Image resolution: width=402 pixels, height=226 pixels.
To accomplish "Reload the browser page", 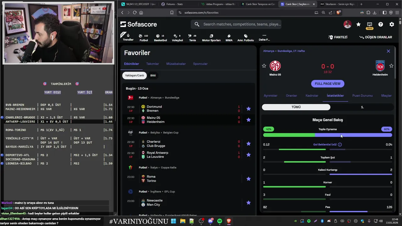I will pos(135,13).
